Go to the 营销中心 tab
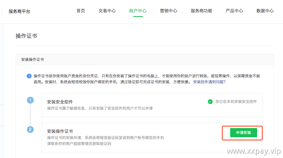Viewport: 283px width, 158px height. (168, 11)
